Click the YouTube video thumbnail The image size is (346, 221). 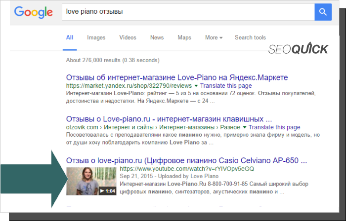pos(91,181)
